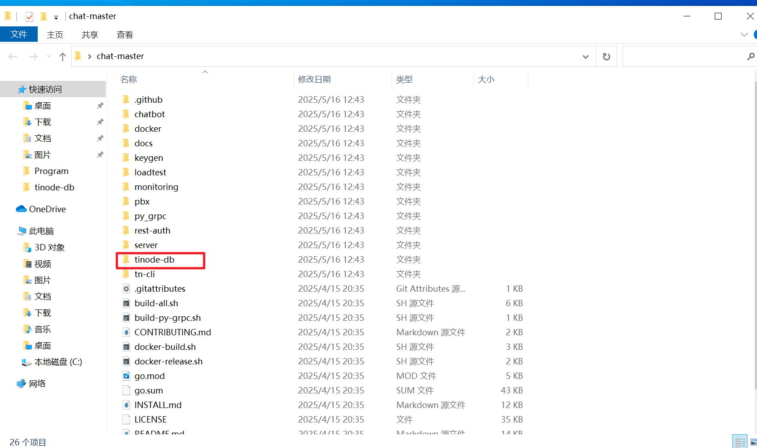Click the Properties checkmark icon in title bar

(30, 17)
